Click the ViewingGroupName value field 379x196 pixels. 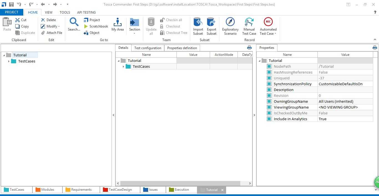tap(345, 107)
